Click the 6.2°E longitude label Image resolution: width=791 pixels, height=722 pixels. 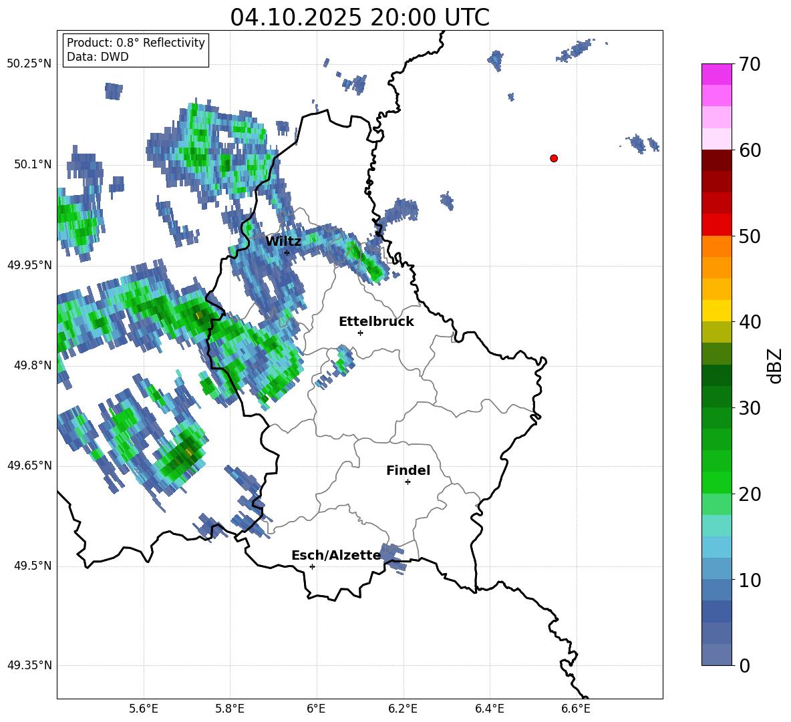pos(403,709)
